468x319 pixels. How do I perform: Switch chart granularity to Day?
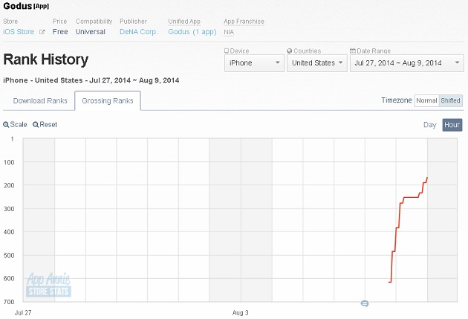point(430,125)
